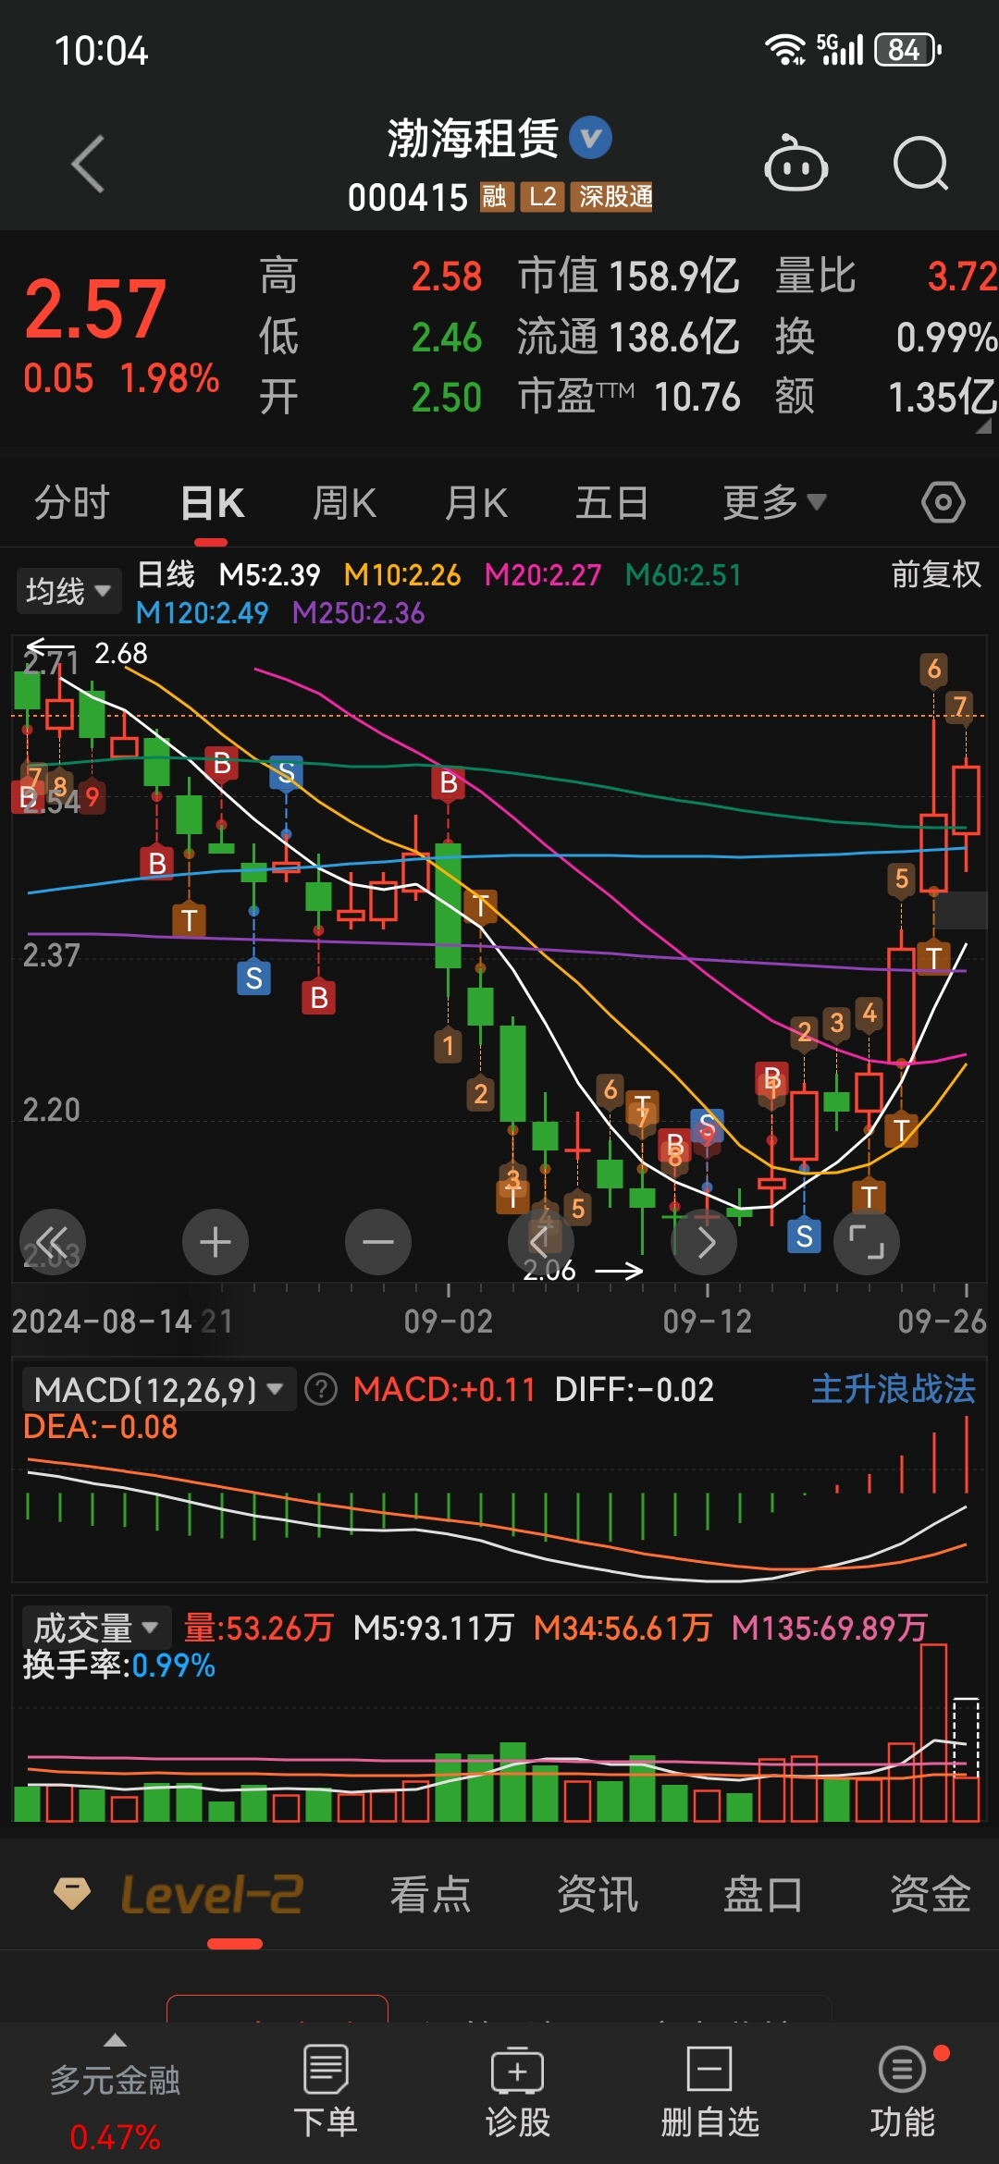Viewport: 999px width, 2164px height.
Task: Tap wave marker 6 at chart top
Action: 933,669
